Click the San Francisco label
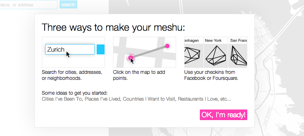Viewport: 304px width, 136px height. [x=239, y=40]
